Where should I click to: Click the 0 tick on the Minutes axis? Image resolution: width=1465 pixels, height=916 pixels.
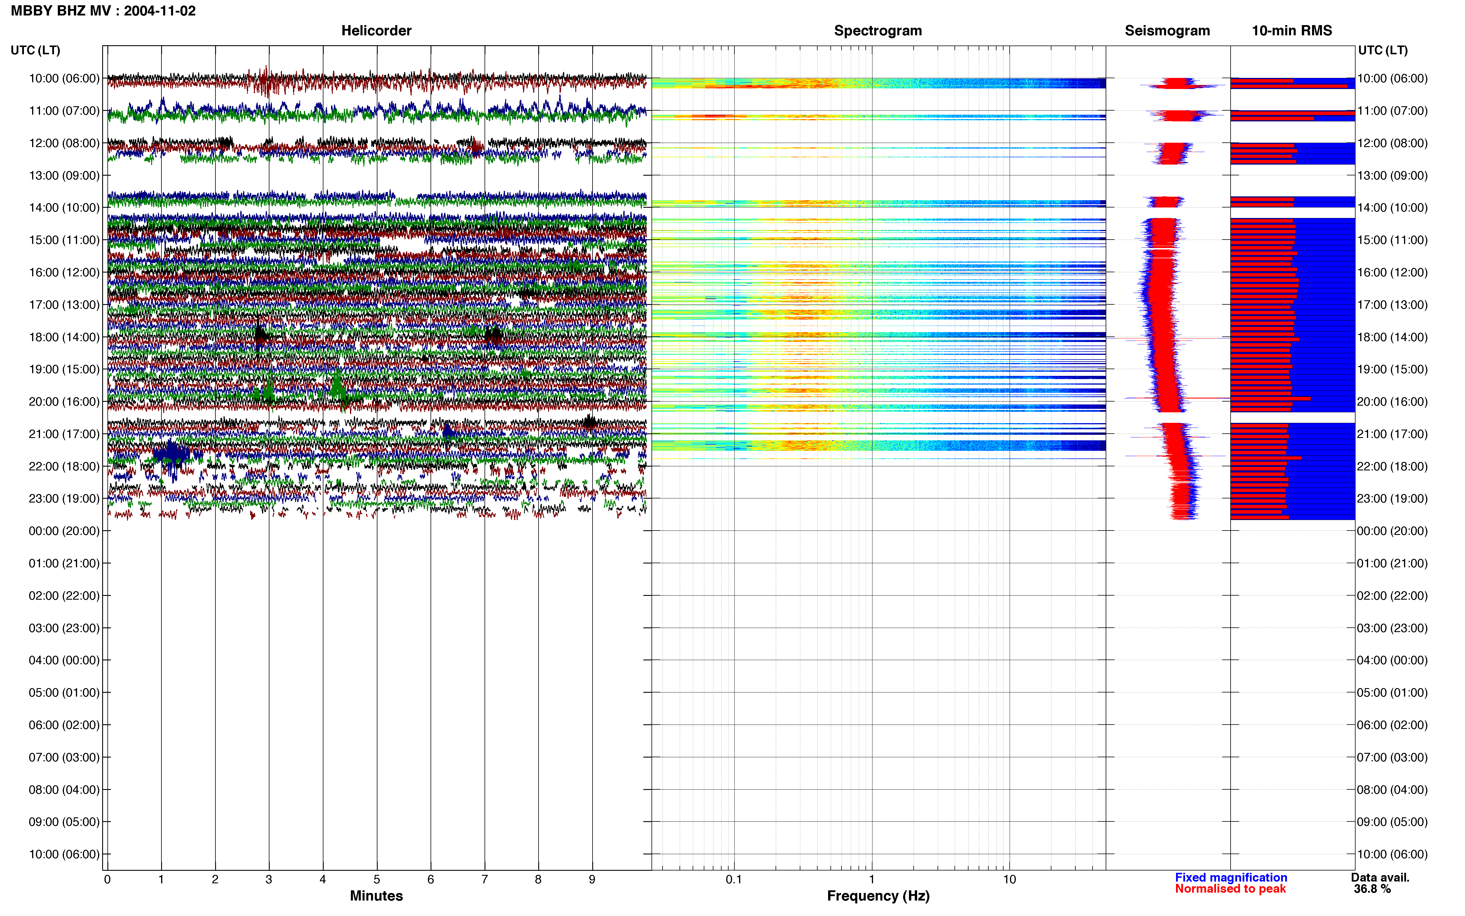click(x=107, y=879)
